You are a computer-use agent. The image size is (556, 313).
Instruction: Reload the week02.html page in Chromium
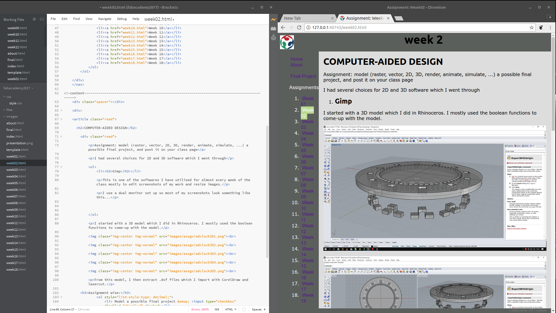pos(299,27)
